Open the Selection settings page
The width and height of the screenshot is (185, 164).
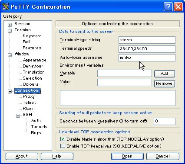point(32,78)
